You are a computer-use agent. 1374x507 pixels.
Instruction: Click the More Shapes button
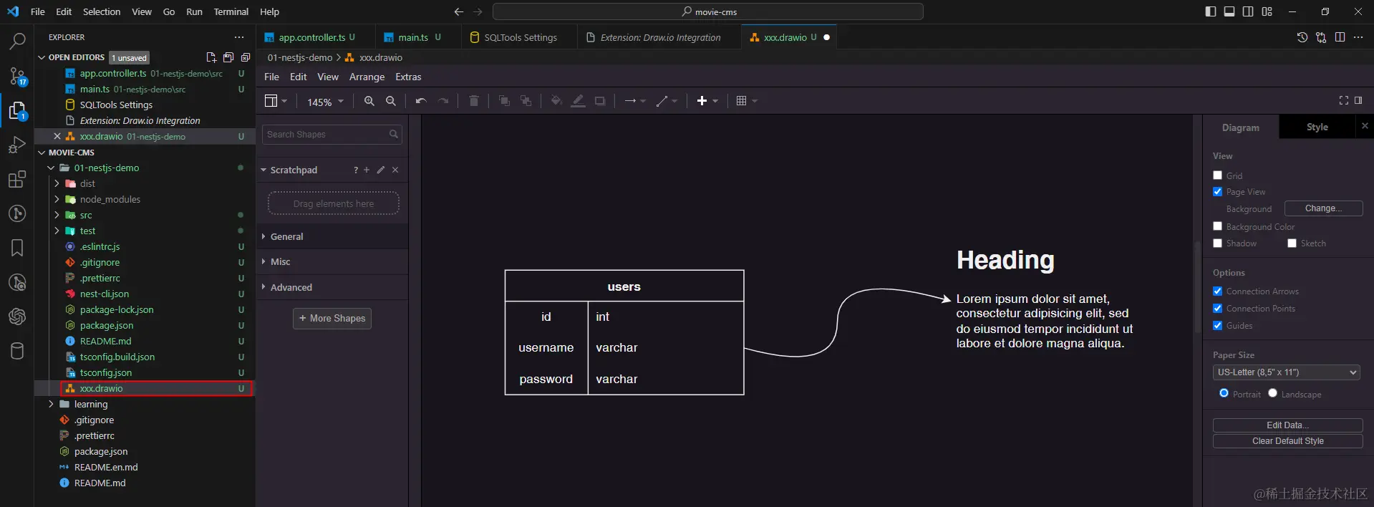(332, 318)
